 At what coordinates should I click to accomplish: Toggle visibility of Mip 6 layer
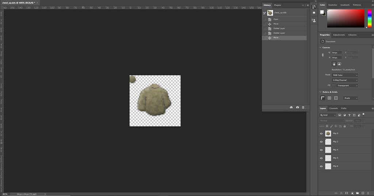click(x=321, y=166)
